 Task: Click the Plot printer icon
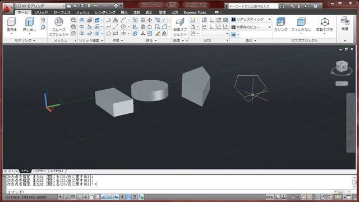[116, 6]
